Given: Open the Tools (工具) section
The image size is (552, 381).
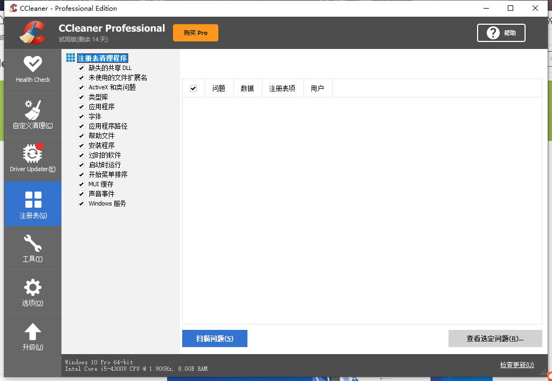Looking at the screenshot, I should coord(33,248).
